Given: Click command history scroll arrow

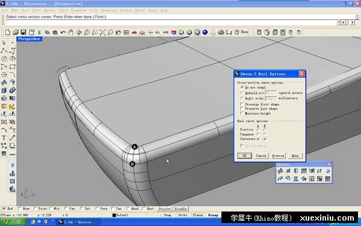Looking at the screenshot, I should [x=357, y=17].
